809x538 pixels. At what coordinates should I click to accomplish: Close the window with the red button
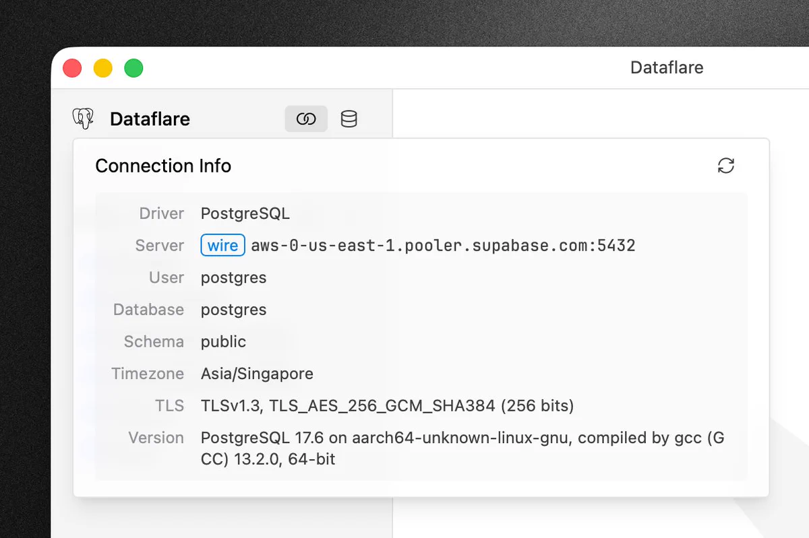pos(72,68)
